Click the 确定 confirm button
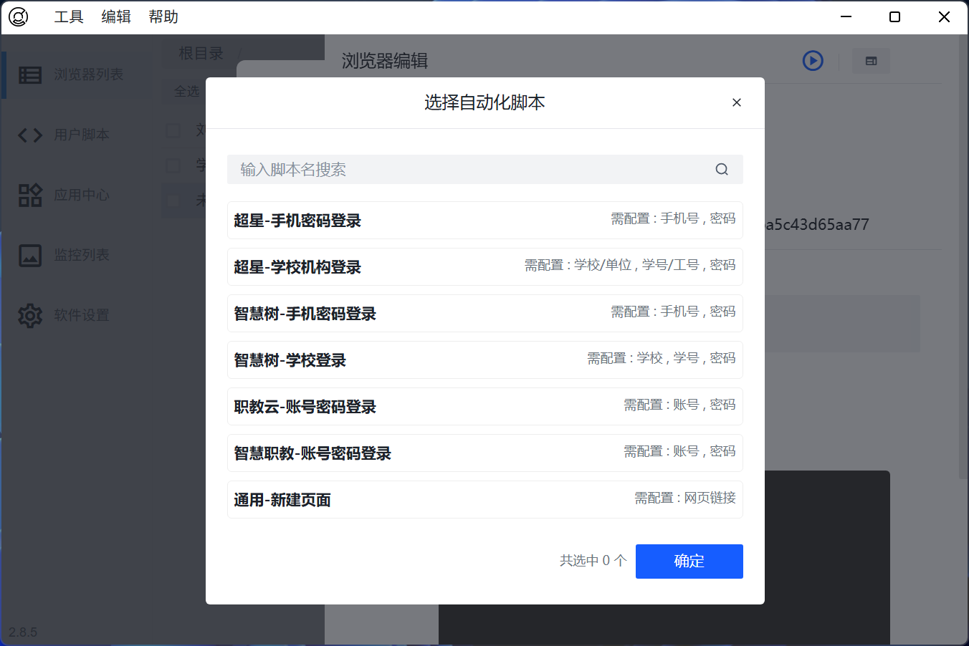Image resolution: width=969 pixels, height=646 pixels. tap(689, 561)
